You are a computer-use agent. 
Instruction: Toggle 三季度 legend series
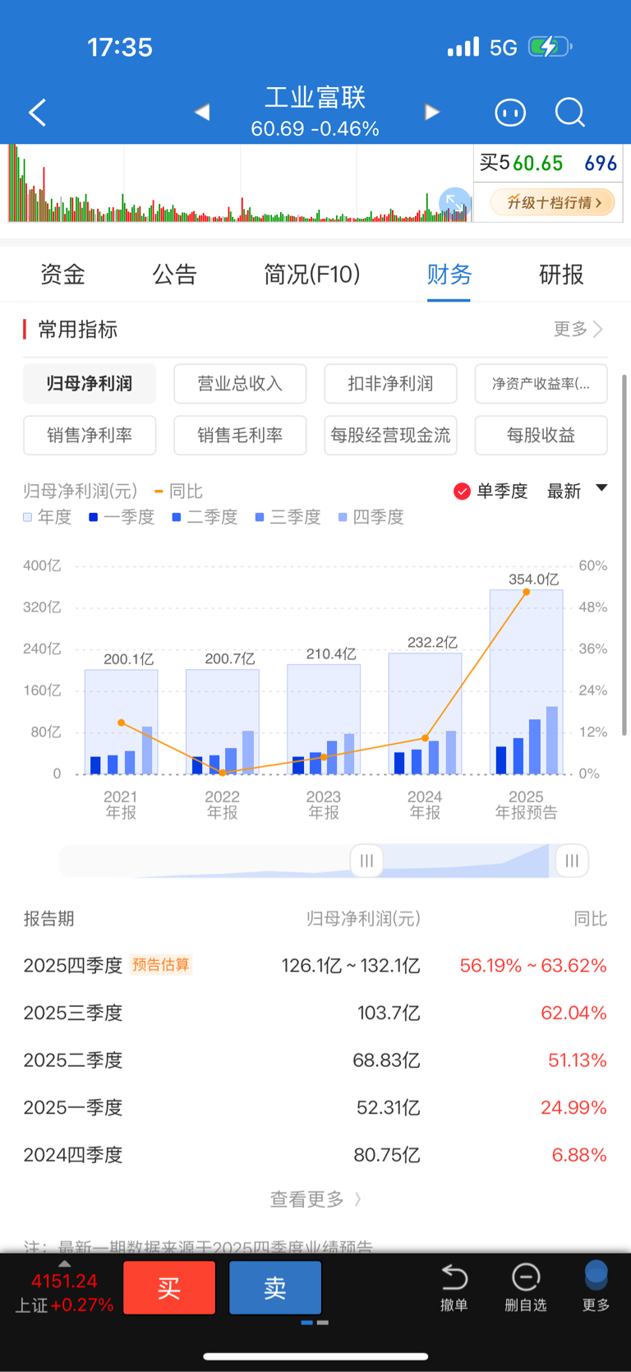tap(288, 517)
